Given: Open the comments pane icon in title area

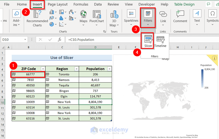Looking at the screenshot, I should [209, 4].
